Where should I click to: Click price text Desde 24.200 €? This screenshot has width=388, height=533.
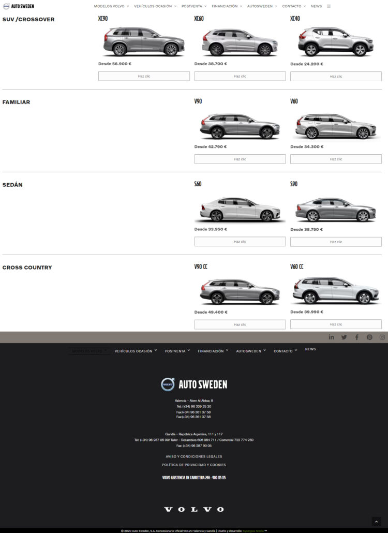coord(307,64)
